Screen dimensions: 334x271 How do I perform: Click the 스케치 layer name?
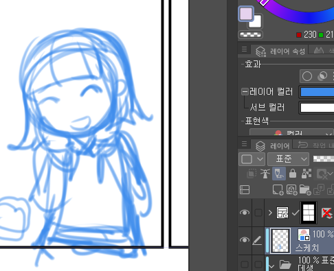pyautogui.click(x=307, y=248)
